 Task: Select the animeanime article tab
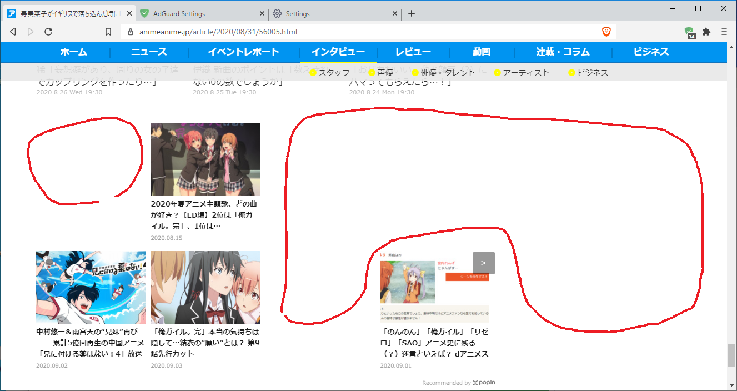69,13
